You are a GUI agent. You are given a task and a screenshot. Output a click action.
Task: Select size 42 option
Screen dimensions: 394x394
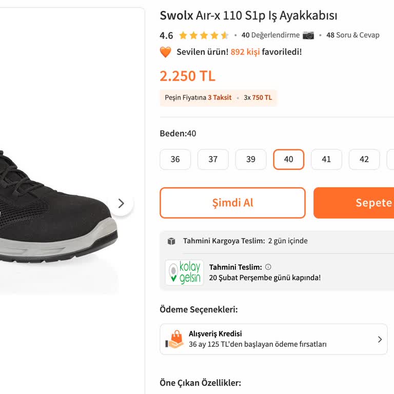pyautogui.click(x=364, y=160)
